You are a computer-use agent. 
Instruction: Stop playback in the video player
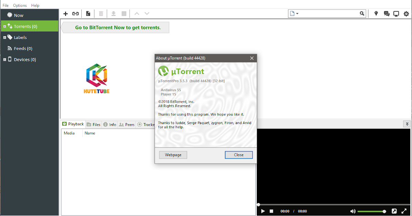point(271,211)
